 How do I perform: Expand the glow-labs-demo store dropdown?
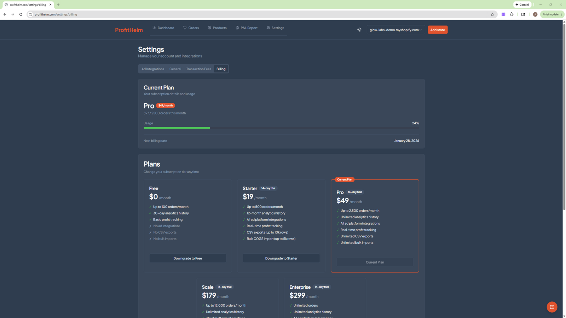pyautogui.click(x=395, y=30)
